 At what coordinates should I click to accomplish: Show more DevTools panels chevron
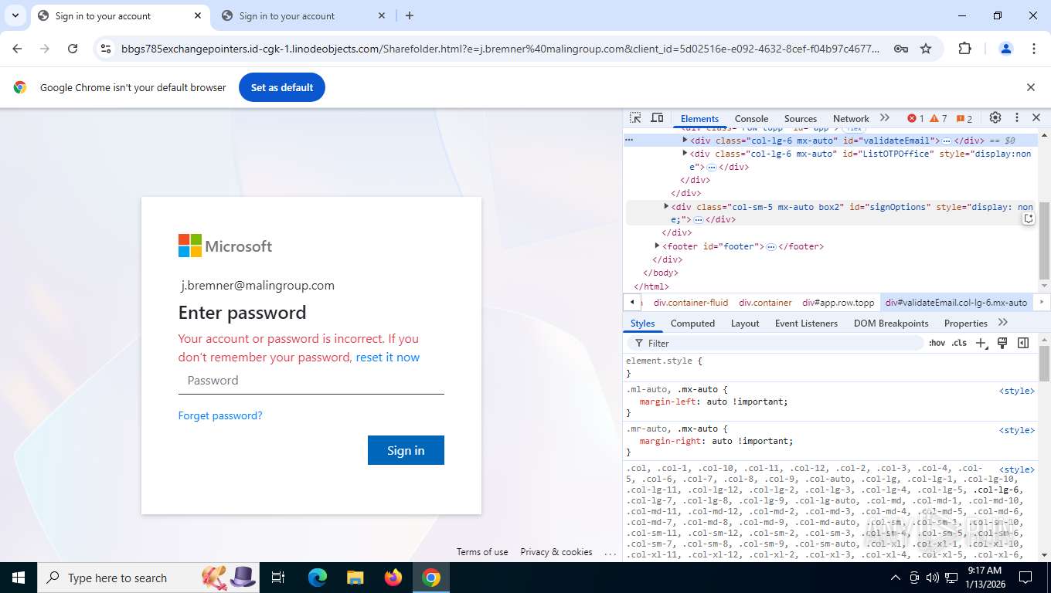point(885,118)
